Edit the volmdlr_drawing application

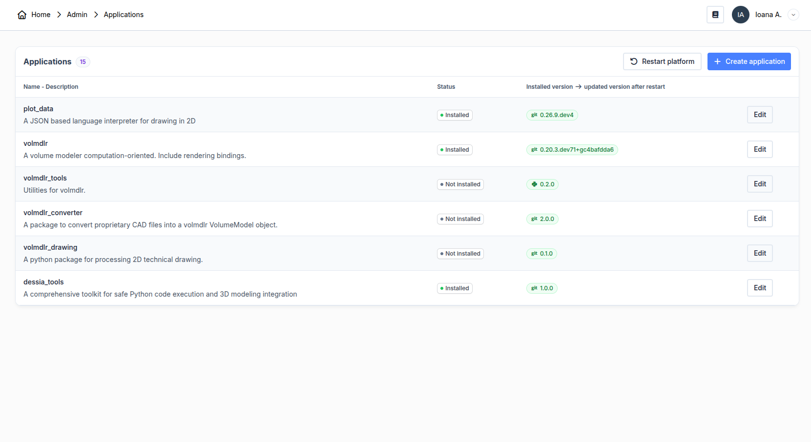click(760, 253)
